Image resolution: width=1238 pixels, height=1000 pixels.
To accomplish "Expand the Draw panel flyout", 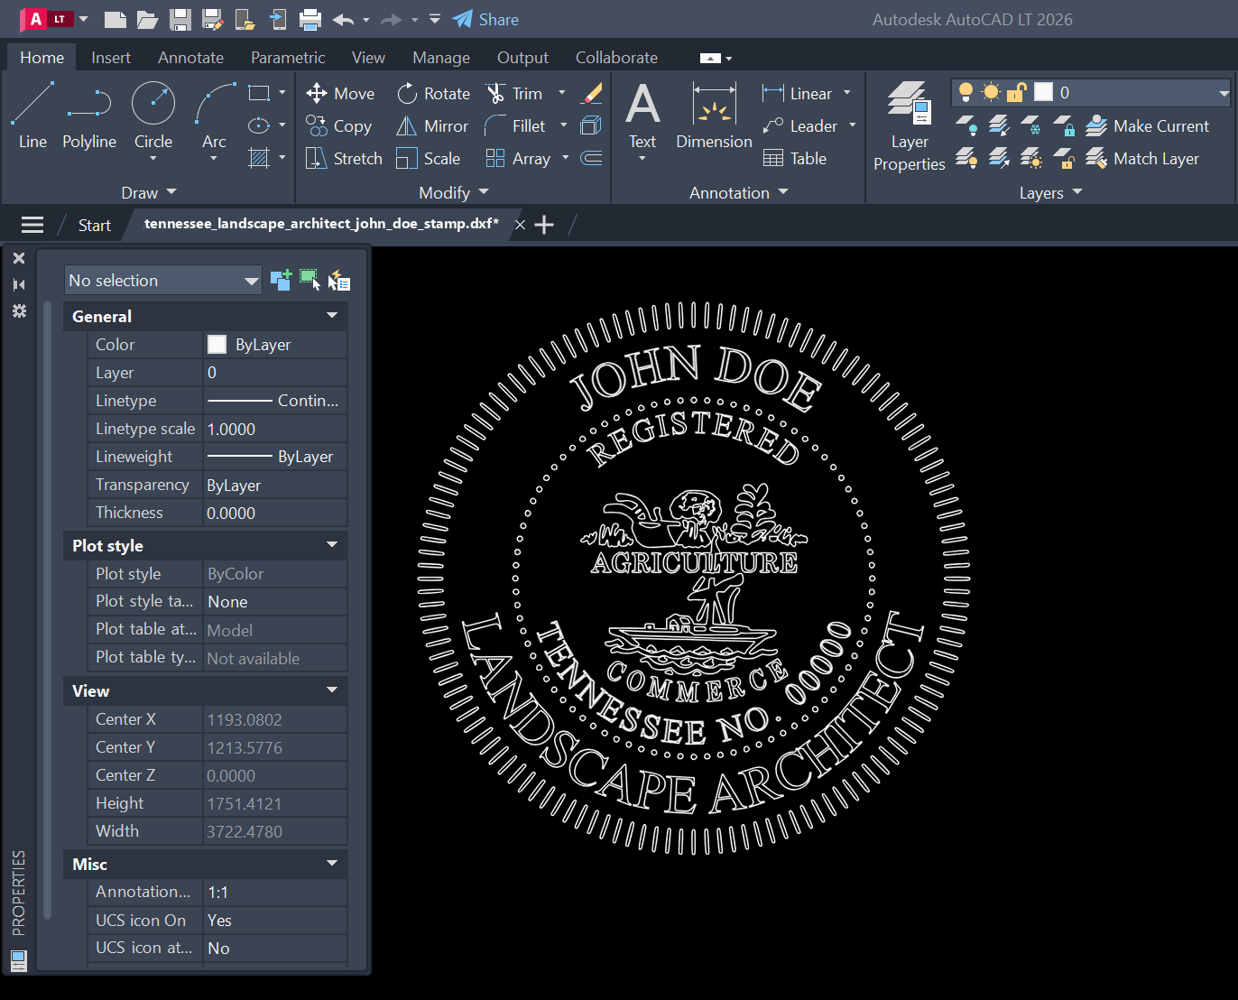I will [x=149, y=192].
